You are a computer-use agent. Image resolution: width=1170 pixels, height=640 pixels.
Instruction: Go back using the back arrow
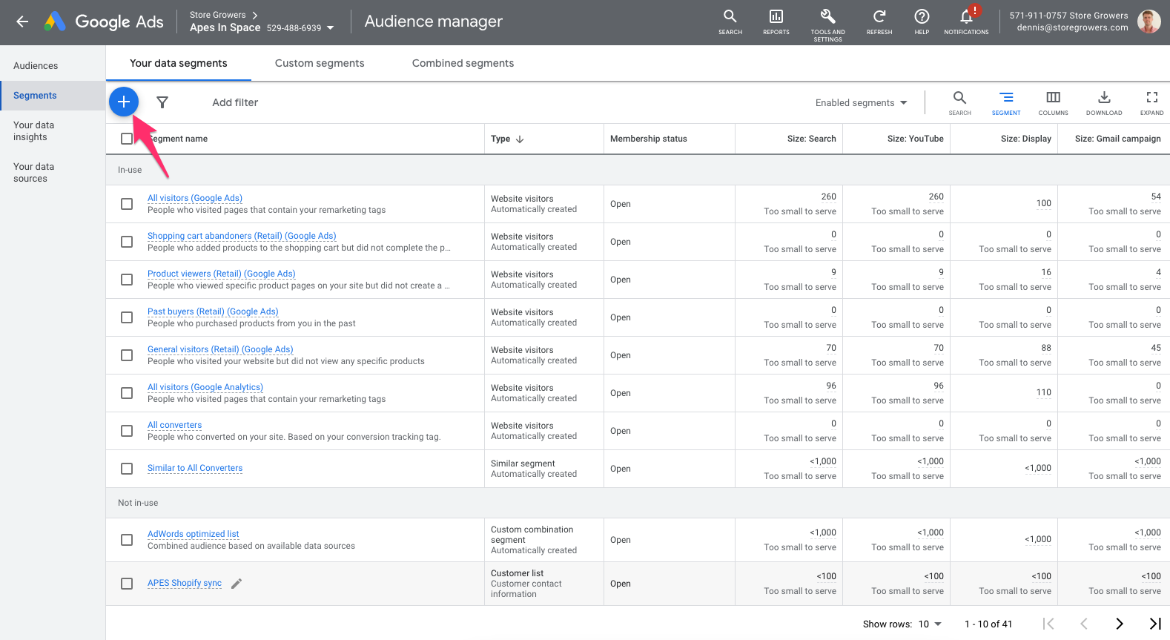point(22,22)
